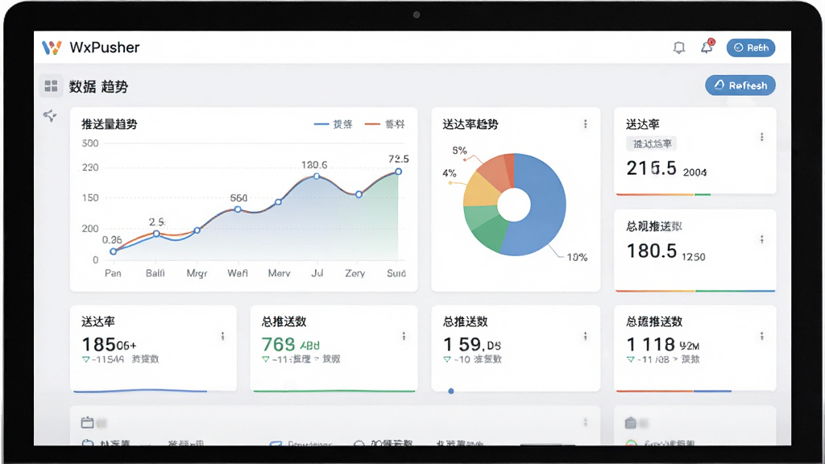Click the line chart point labeled 130.6
This screenshot has width=825, height=464.
(317, 176)
